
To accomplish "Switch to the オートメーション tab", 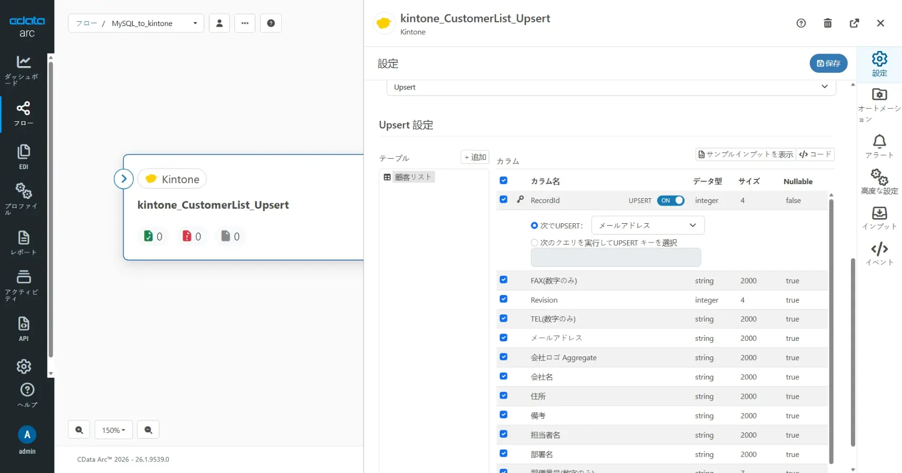I will click(880, 106).
